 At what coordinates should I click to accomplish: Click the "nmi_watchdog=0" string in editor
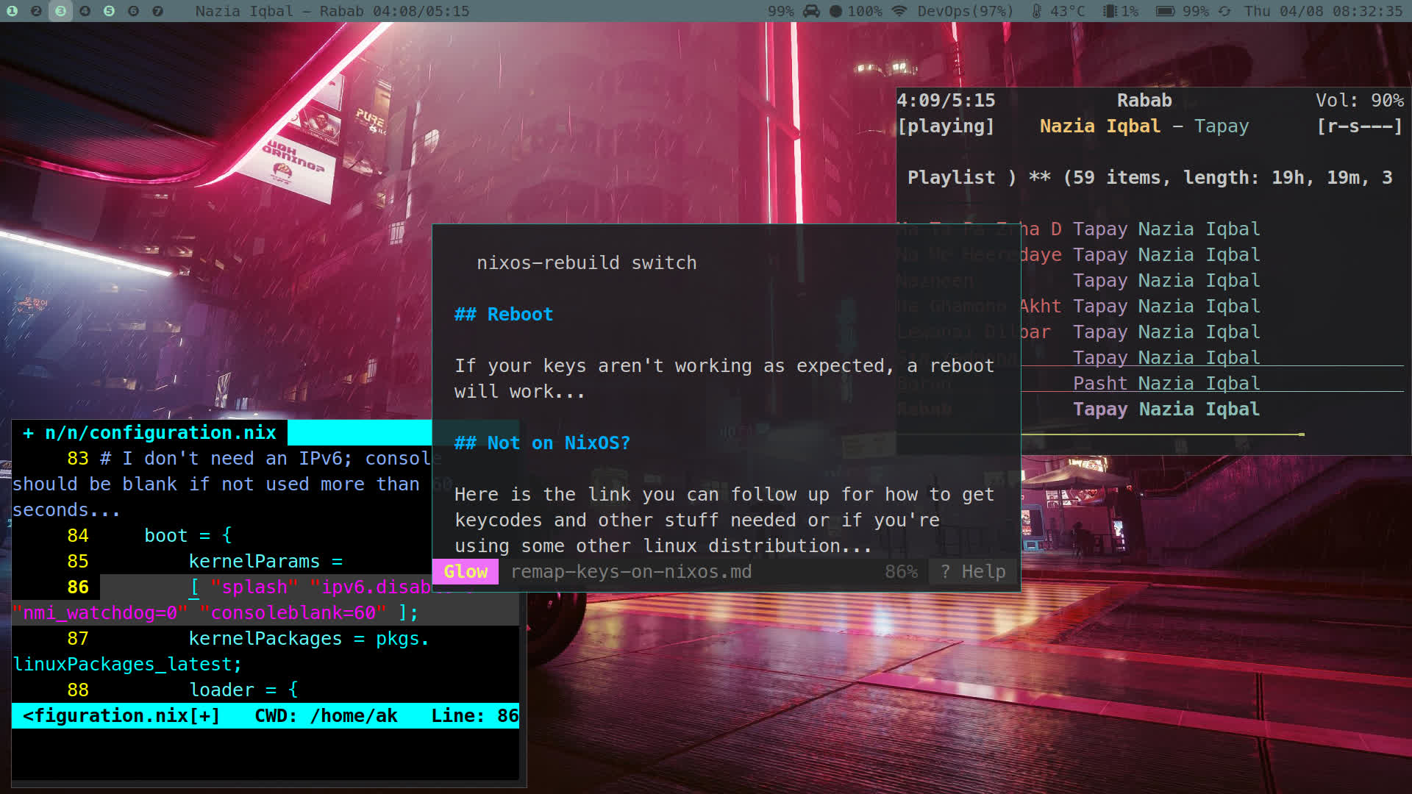coord(100,612)
